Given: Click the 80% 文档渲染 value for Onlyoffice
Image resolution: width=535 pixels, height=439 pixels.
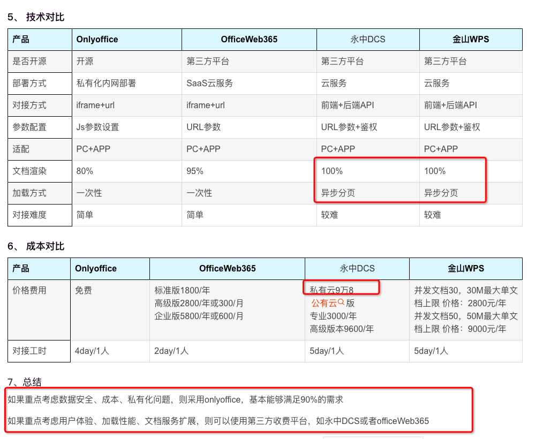Looking at the screenshot, I should [85, 171].
